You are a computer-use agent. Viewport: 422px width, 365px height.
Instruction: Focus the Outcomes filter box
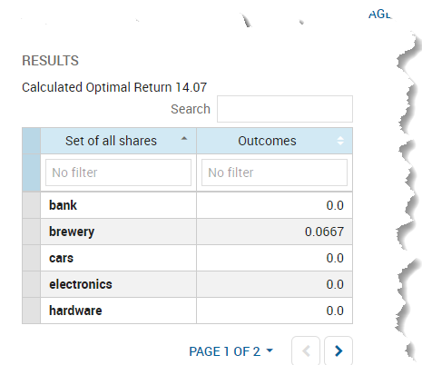tap(274, 173)
